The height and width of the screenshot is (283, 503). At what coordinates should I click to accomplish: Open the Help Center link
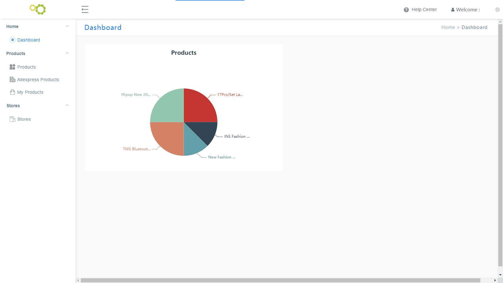click(424, 10)
